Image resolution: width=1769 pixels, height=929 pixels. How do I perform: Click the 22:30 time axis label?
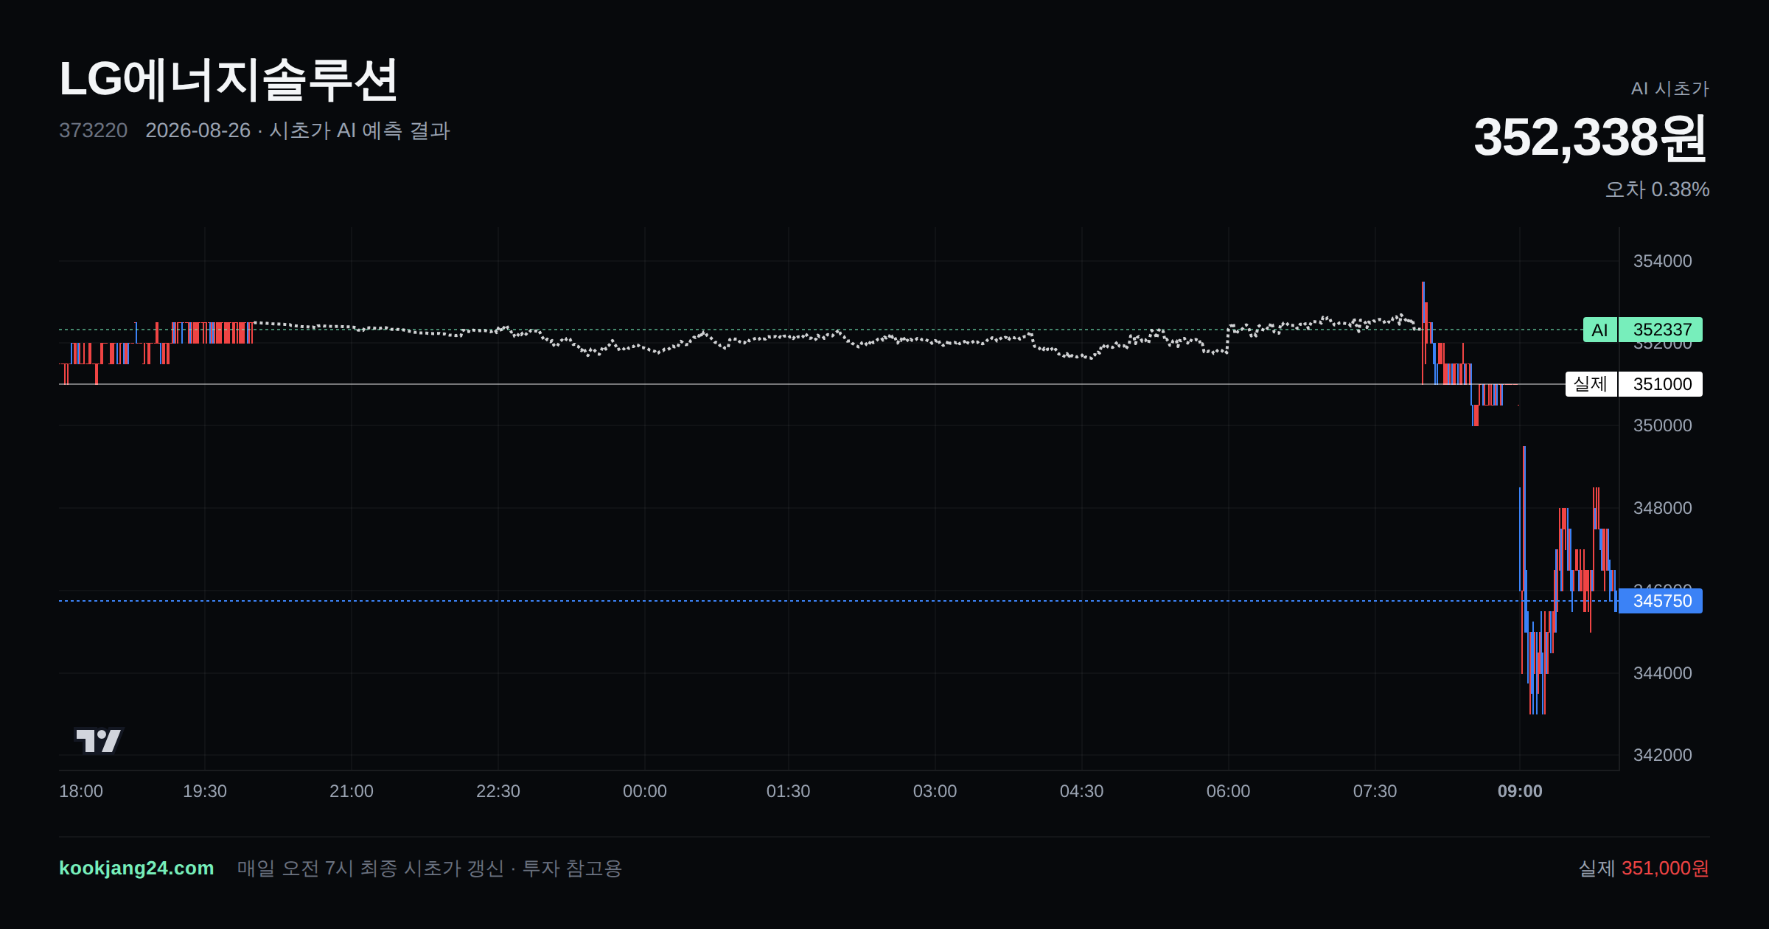tap(498, 791)
